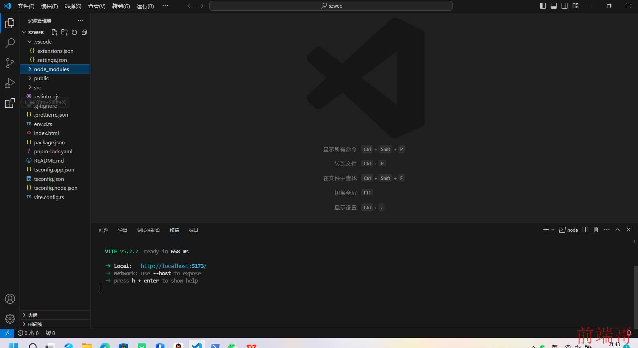This screenshot has width=638, height=348.
Task: Open notifications bell
Action: (629, 333)
